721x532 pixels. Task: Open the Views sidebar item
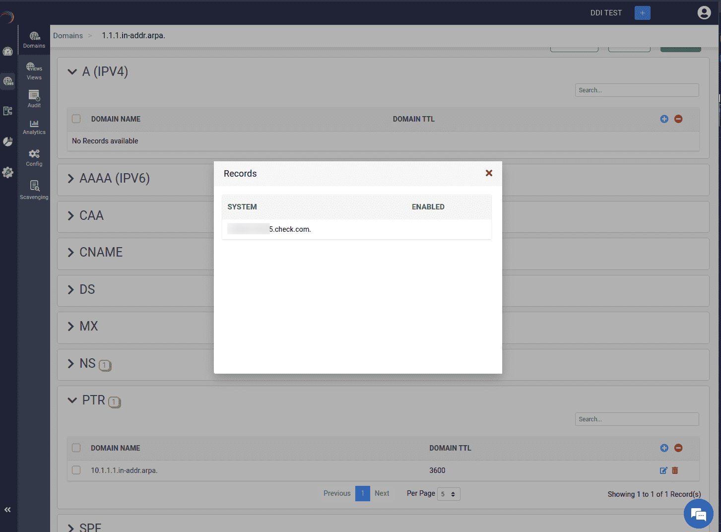[x=34, y=71]
